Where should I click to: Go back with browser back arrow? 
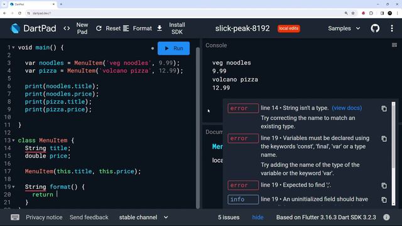pos(4,13)
